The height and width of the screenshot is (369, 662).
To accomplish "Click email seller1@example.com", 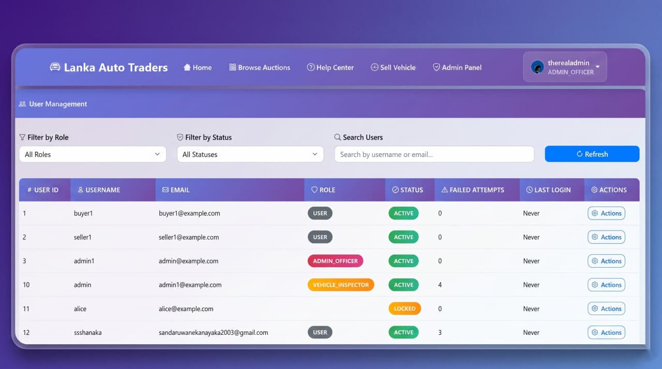I will [189, 237].
